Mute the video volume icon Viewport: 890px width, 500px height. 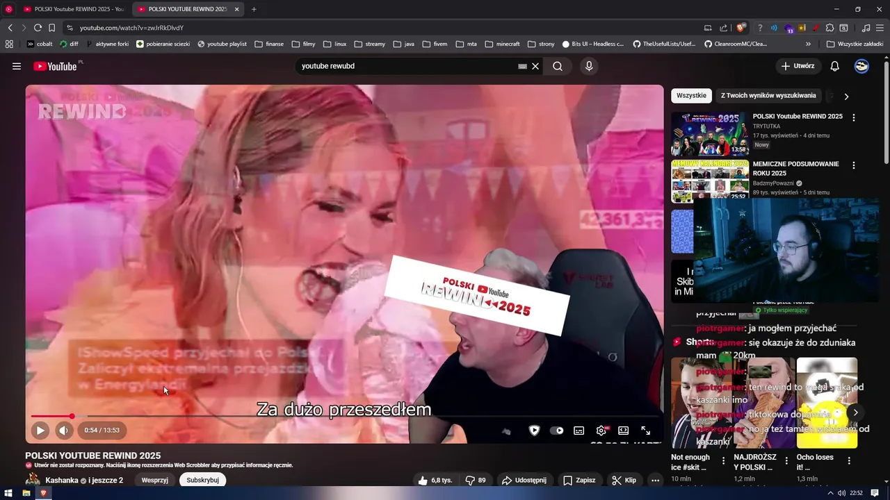(64, 431)
